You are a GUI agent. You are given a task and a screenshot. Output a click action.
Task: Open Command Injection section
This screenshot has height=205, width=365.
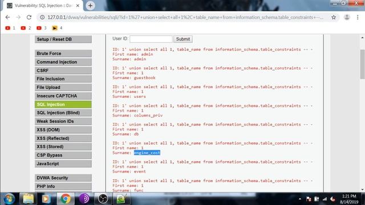63,62
